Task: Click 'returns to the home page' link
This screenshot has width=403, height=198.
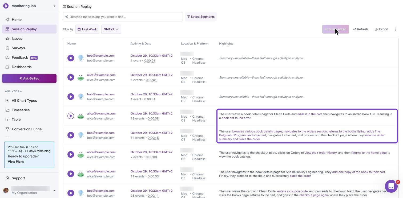Action: [x=369, y=153]
